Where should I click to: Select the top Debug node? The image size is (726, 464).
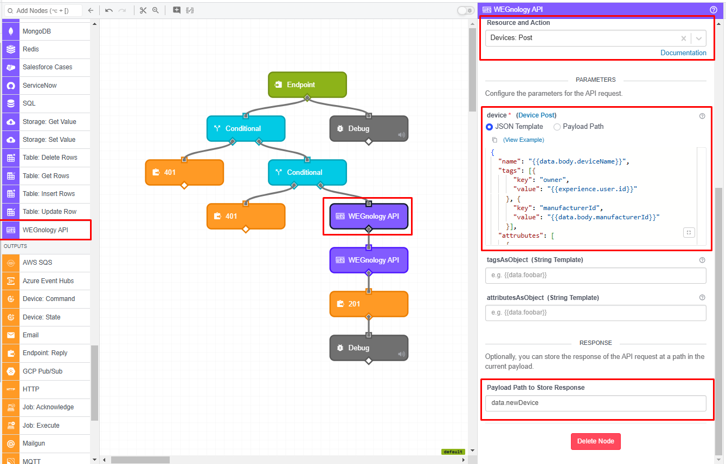[x=369, y=129]
